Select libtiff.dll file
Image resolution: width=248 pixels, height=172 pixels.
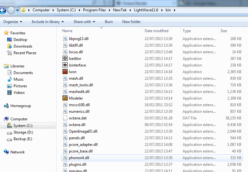point(76,45)
